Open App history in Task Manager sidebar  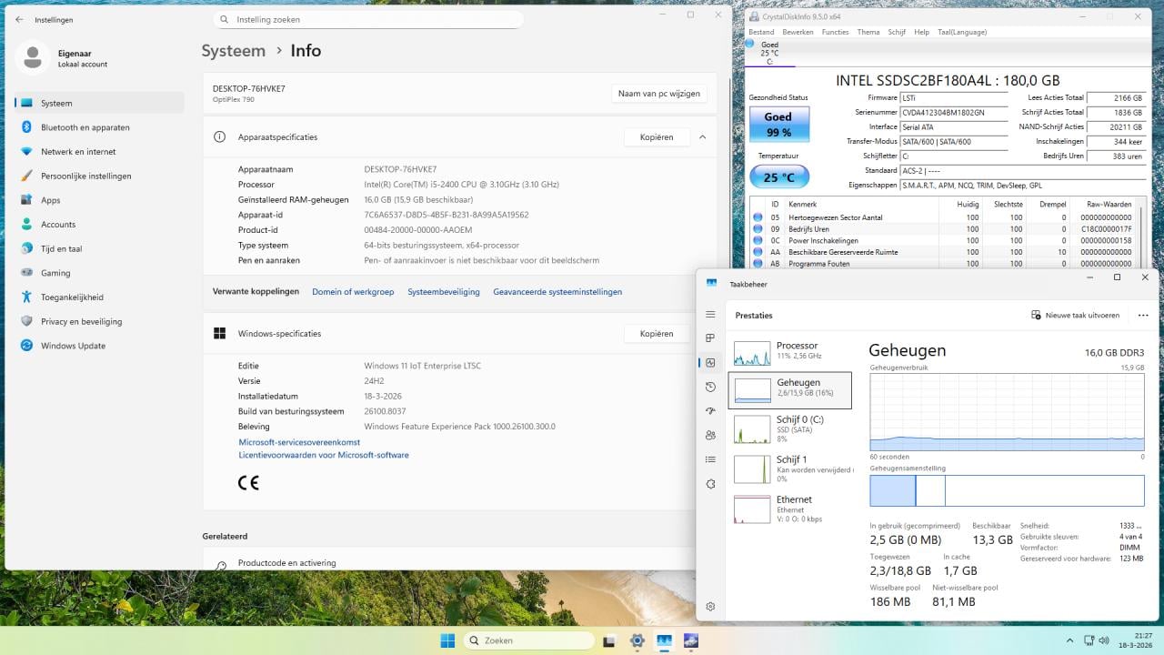pos(710,387)
